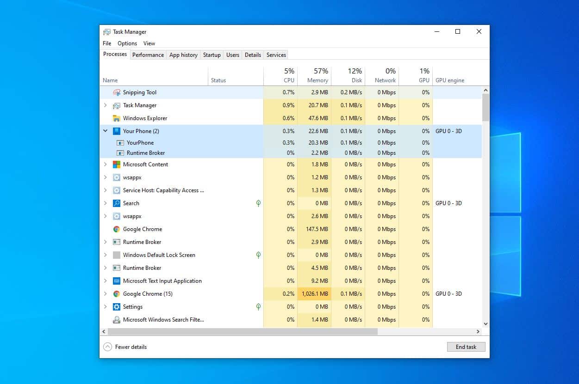Click the Settings gear icon

(x=116, y=306)
